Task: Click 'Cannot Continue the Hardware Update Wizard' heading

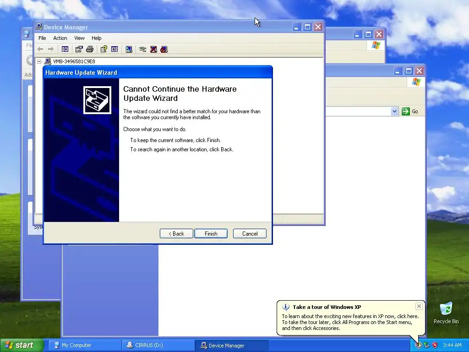Action: click(180, 93)
